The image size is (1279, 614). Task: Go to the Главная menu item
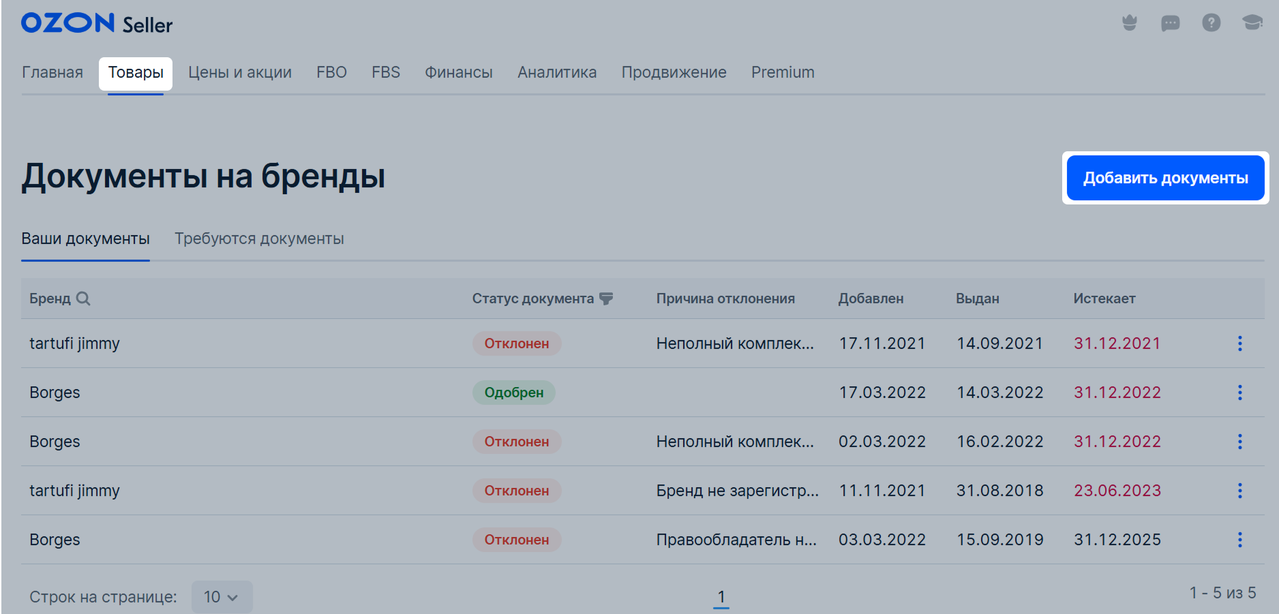[x=52, y=72]
